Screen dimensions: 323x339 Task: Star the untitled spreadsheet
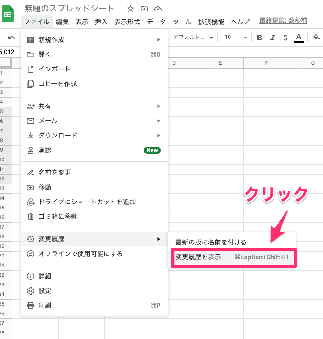131,9
